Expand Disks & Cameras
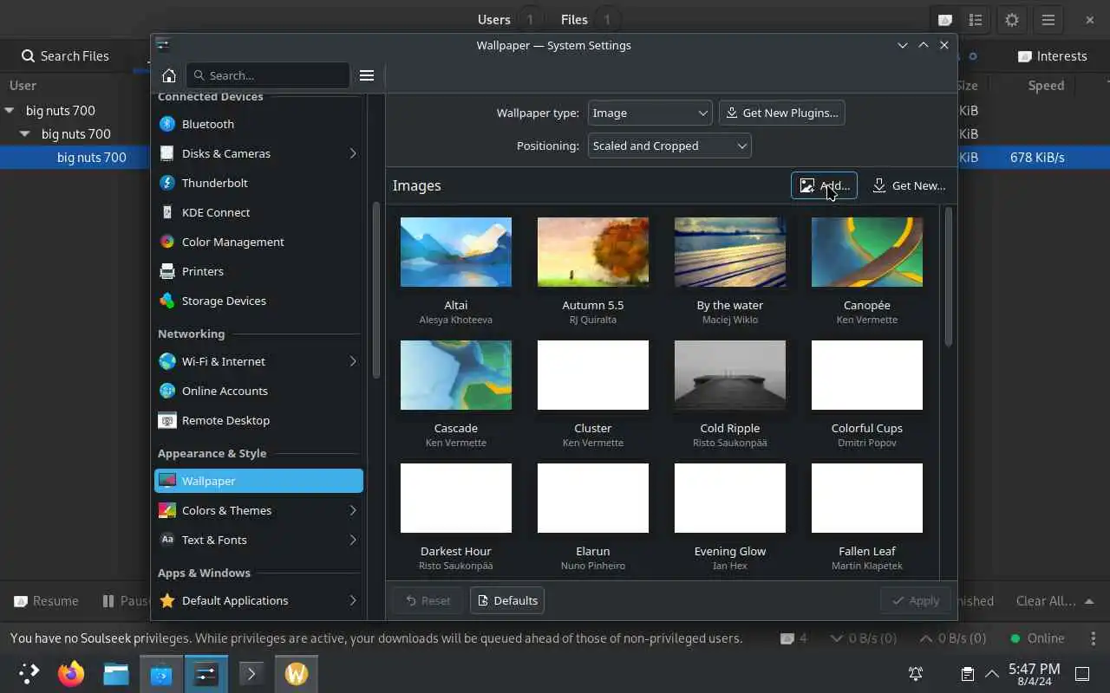 click(353, 153)
